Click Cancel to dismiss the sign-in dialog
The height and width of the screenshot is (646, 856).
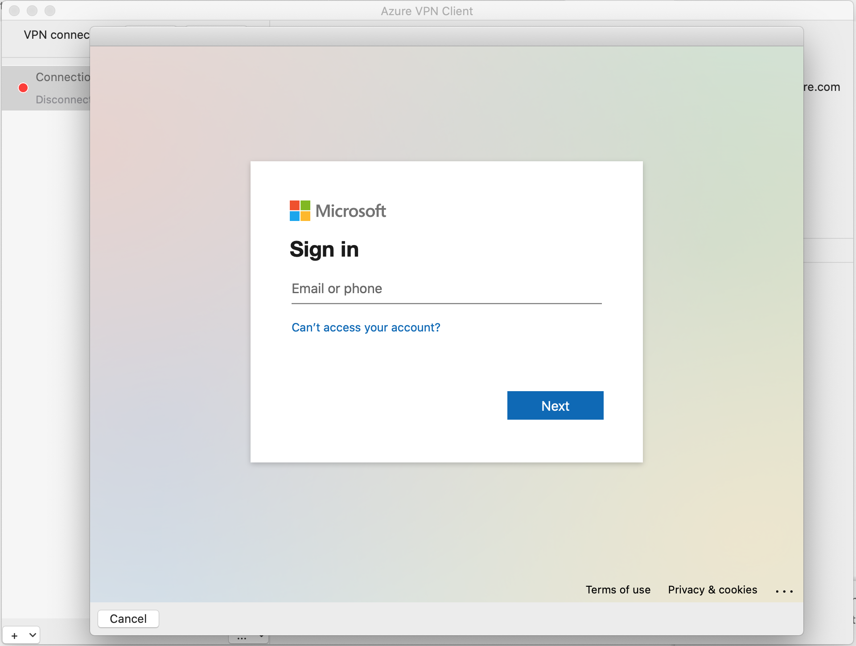tap(130, 617)
